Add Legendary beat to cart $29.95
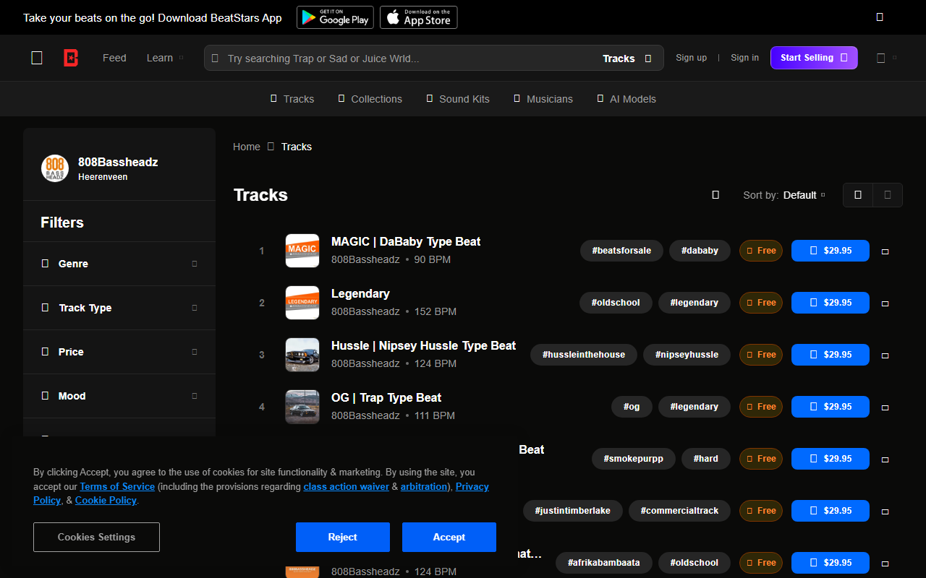The image size is (926, 578). click(831, 303)
